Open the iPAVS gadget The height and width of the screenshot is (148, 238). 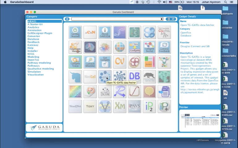click(x=134, y=106)
